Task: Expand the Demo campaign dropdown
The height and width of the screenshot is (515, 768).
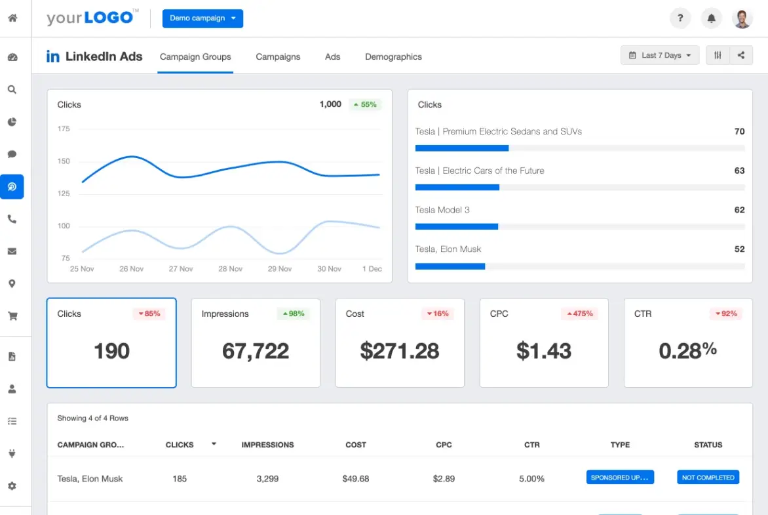Action: click(x=202, y=18)
